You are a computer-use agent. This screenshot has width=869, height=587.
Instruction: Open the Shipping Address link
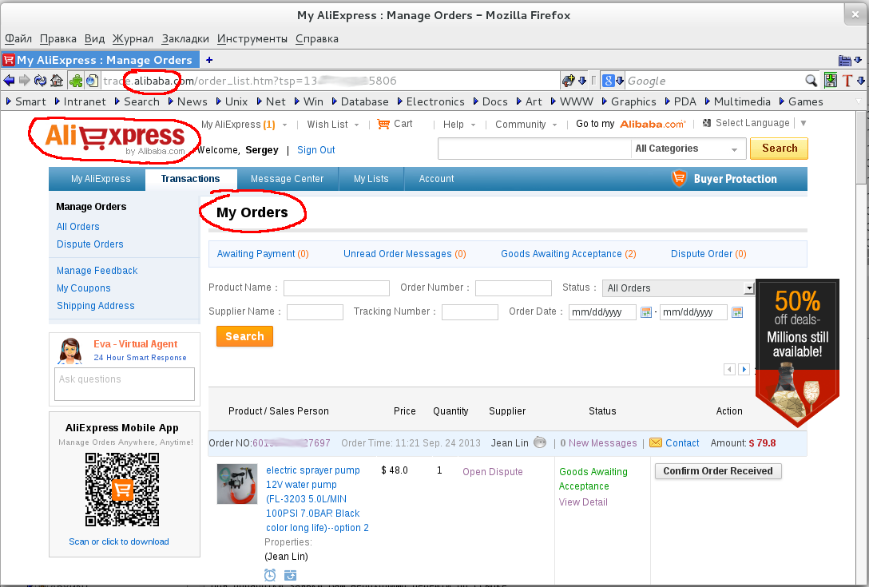[95, 306]
